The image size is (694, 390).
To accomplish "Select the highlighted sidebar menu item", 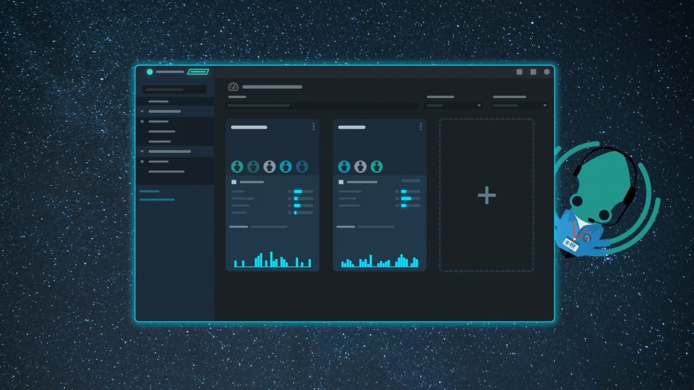I will tap(165, 111).
